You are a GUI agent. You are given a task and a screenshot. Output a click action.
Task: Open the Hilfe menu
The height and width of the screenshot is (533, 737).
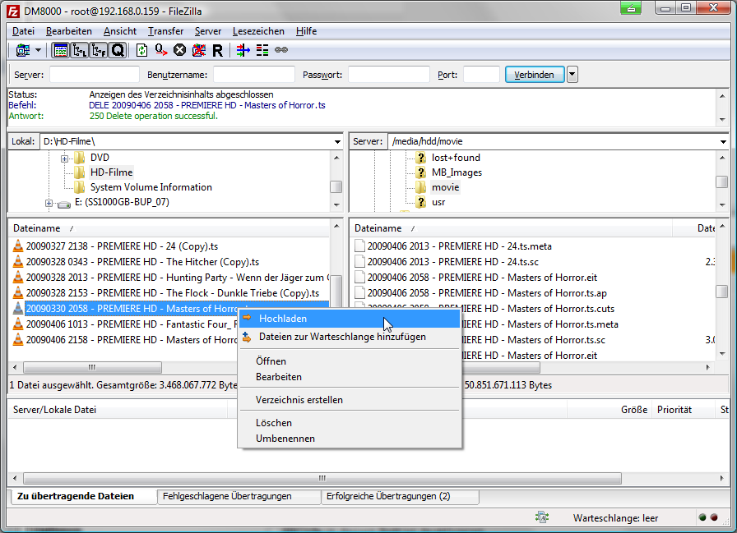coord(306,31)
